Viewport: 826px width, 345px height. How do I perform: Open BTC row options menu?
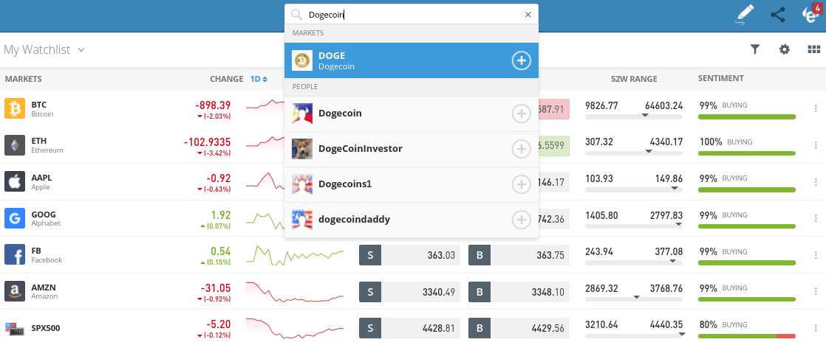816,108
